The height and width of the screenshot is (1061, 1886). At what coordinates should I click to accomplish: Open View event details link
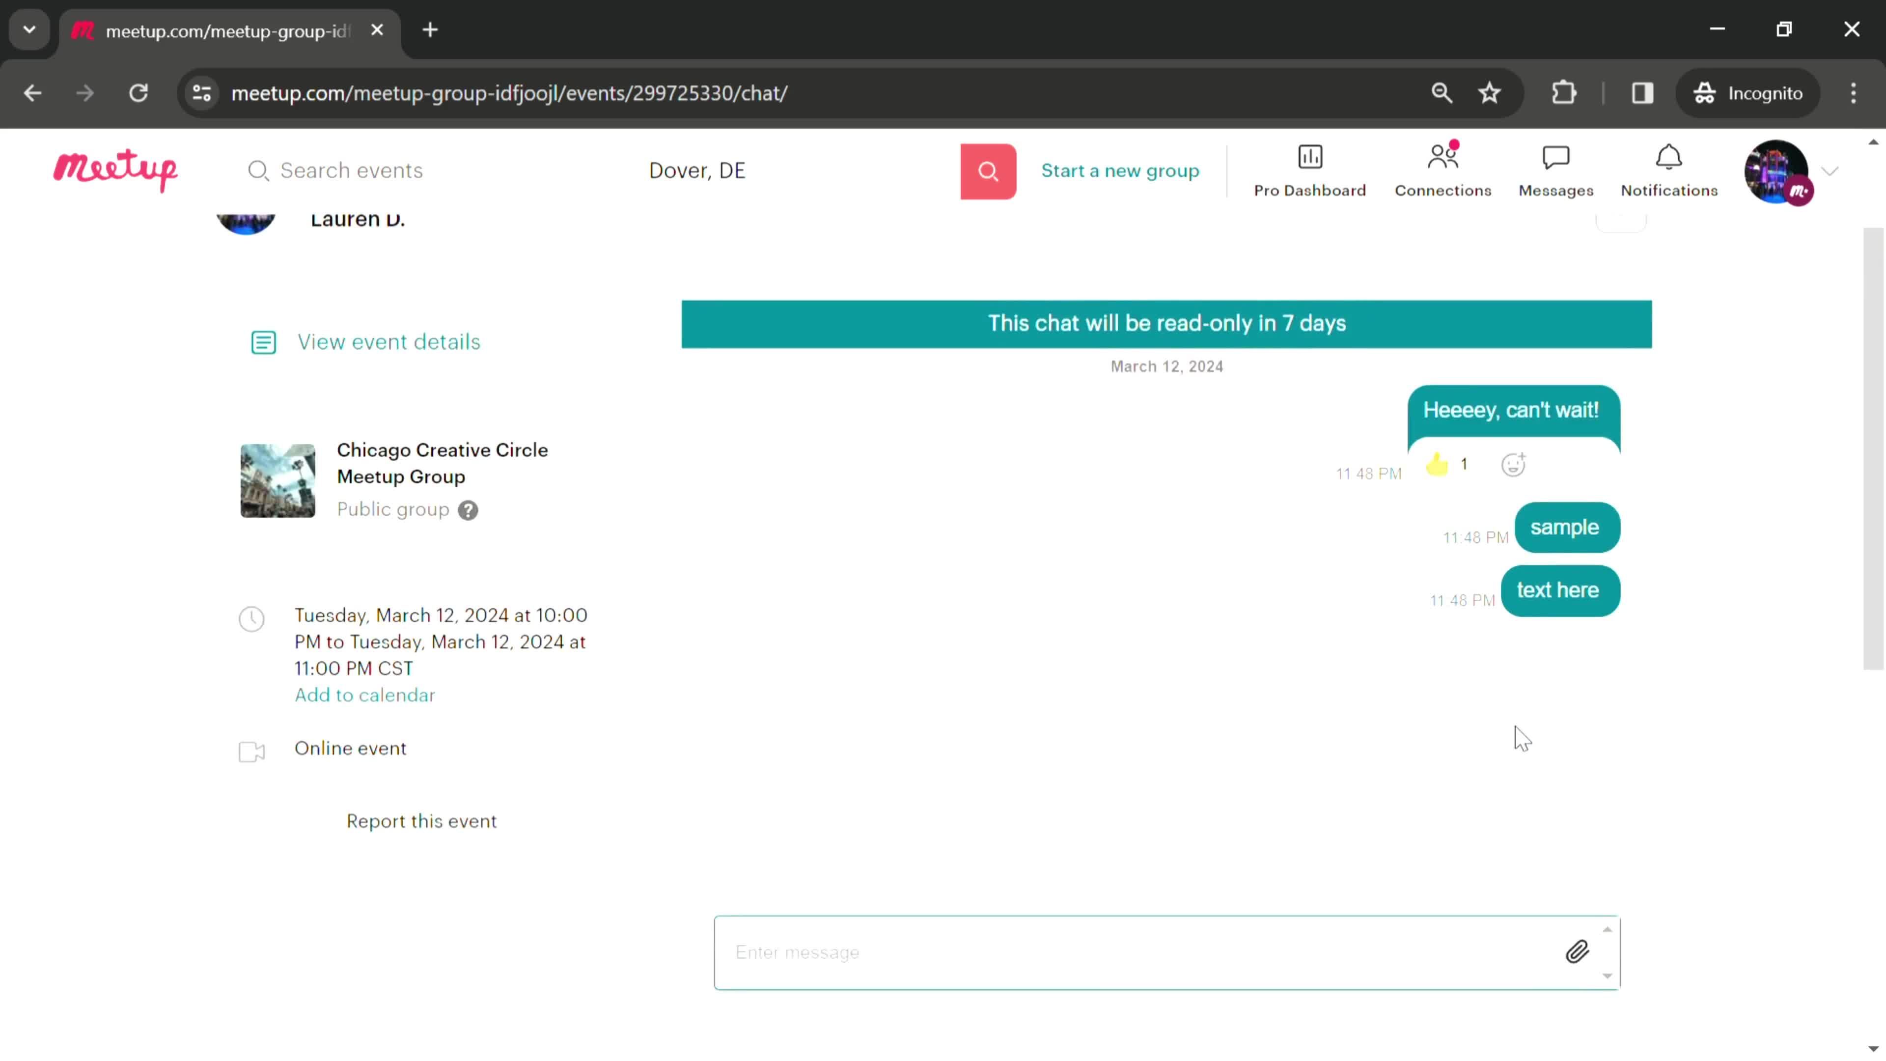tap(388, 341)
